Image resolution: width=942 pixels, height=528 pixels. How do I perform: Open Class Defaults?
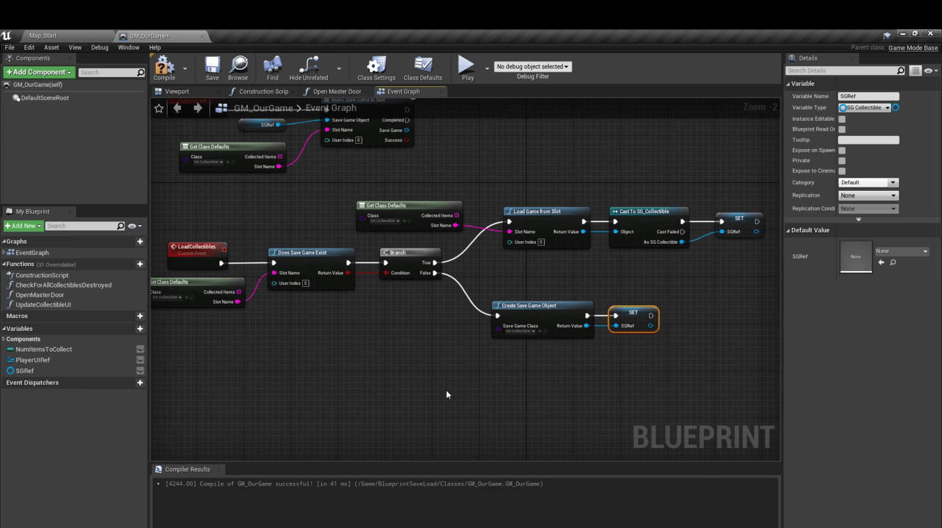(x=422, y=67)
